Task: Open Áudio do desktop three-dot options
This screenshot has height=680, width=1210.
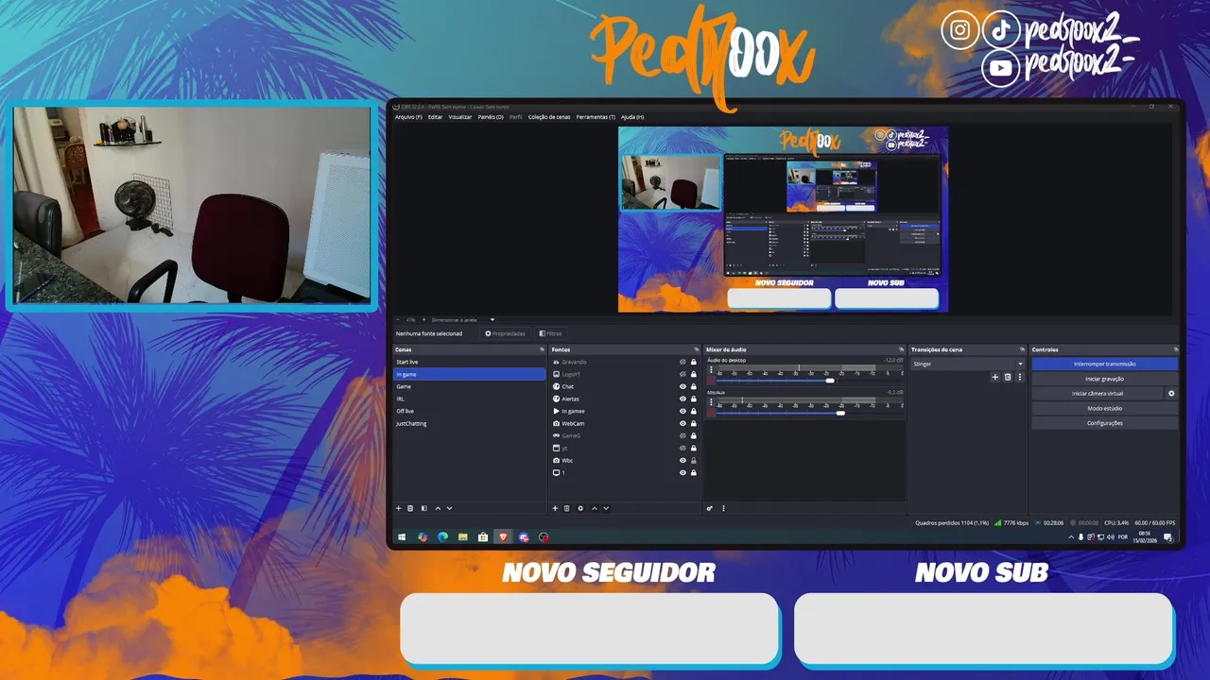Action: tap(711, 370)
